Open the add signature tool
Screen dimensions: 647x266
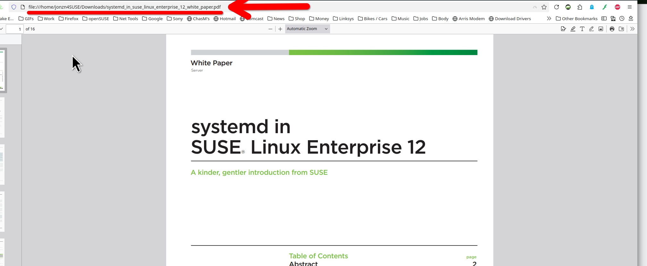[x=563, y=29]
